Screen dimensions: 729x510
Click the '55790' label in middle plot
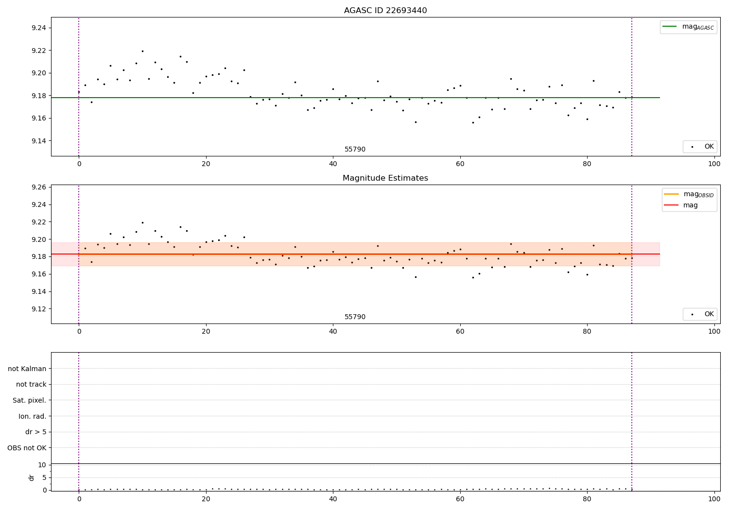(x=355, y=317)
